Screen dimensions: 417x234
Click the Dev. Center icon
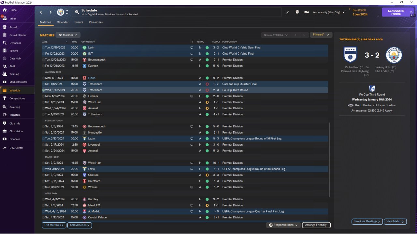pyautogui.click(x=5, y=148)
